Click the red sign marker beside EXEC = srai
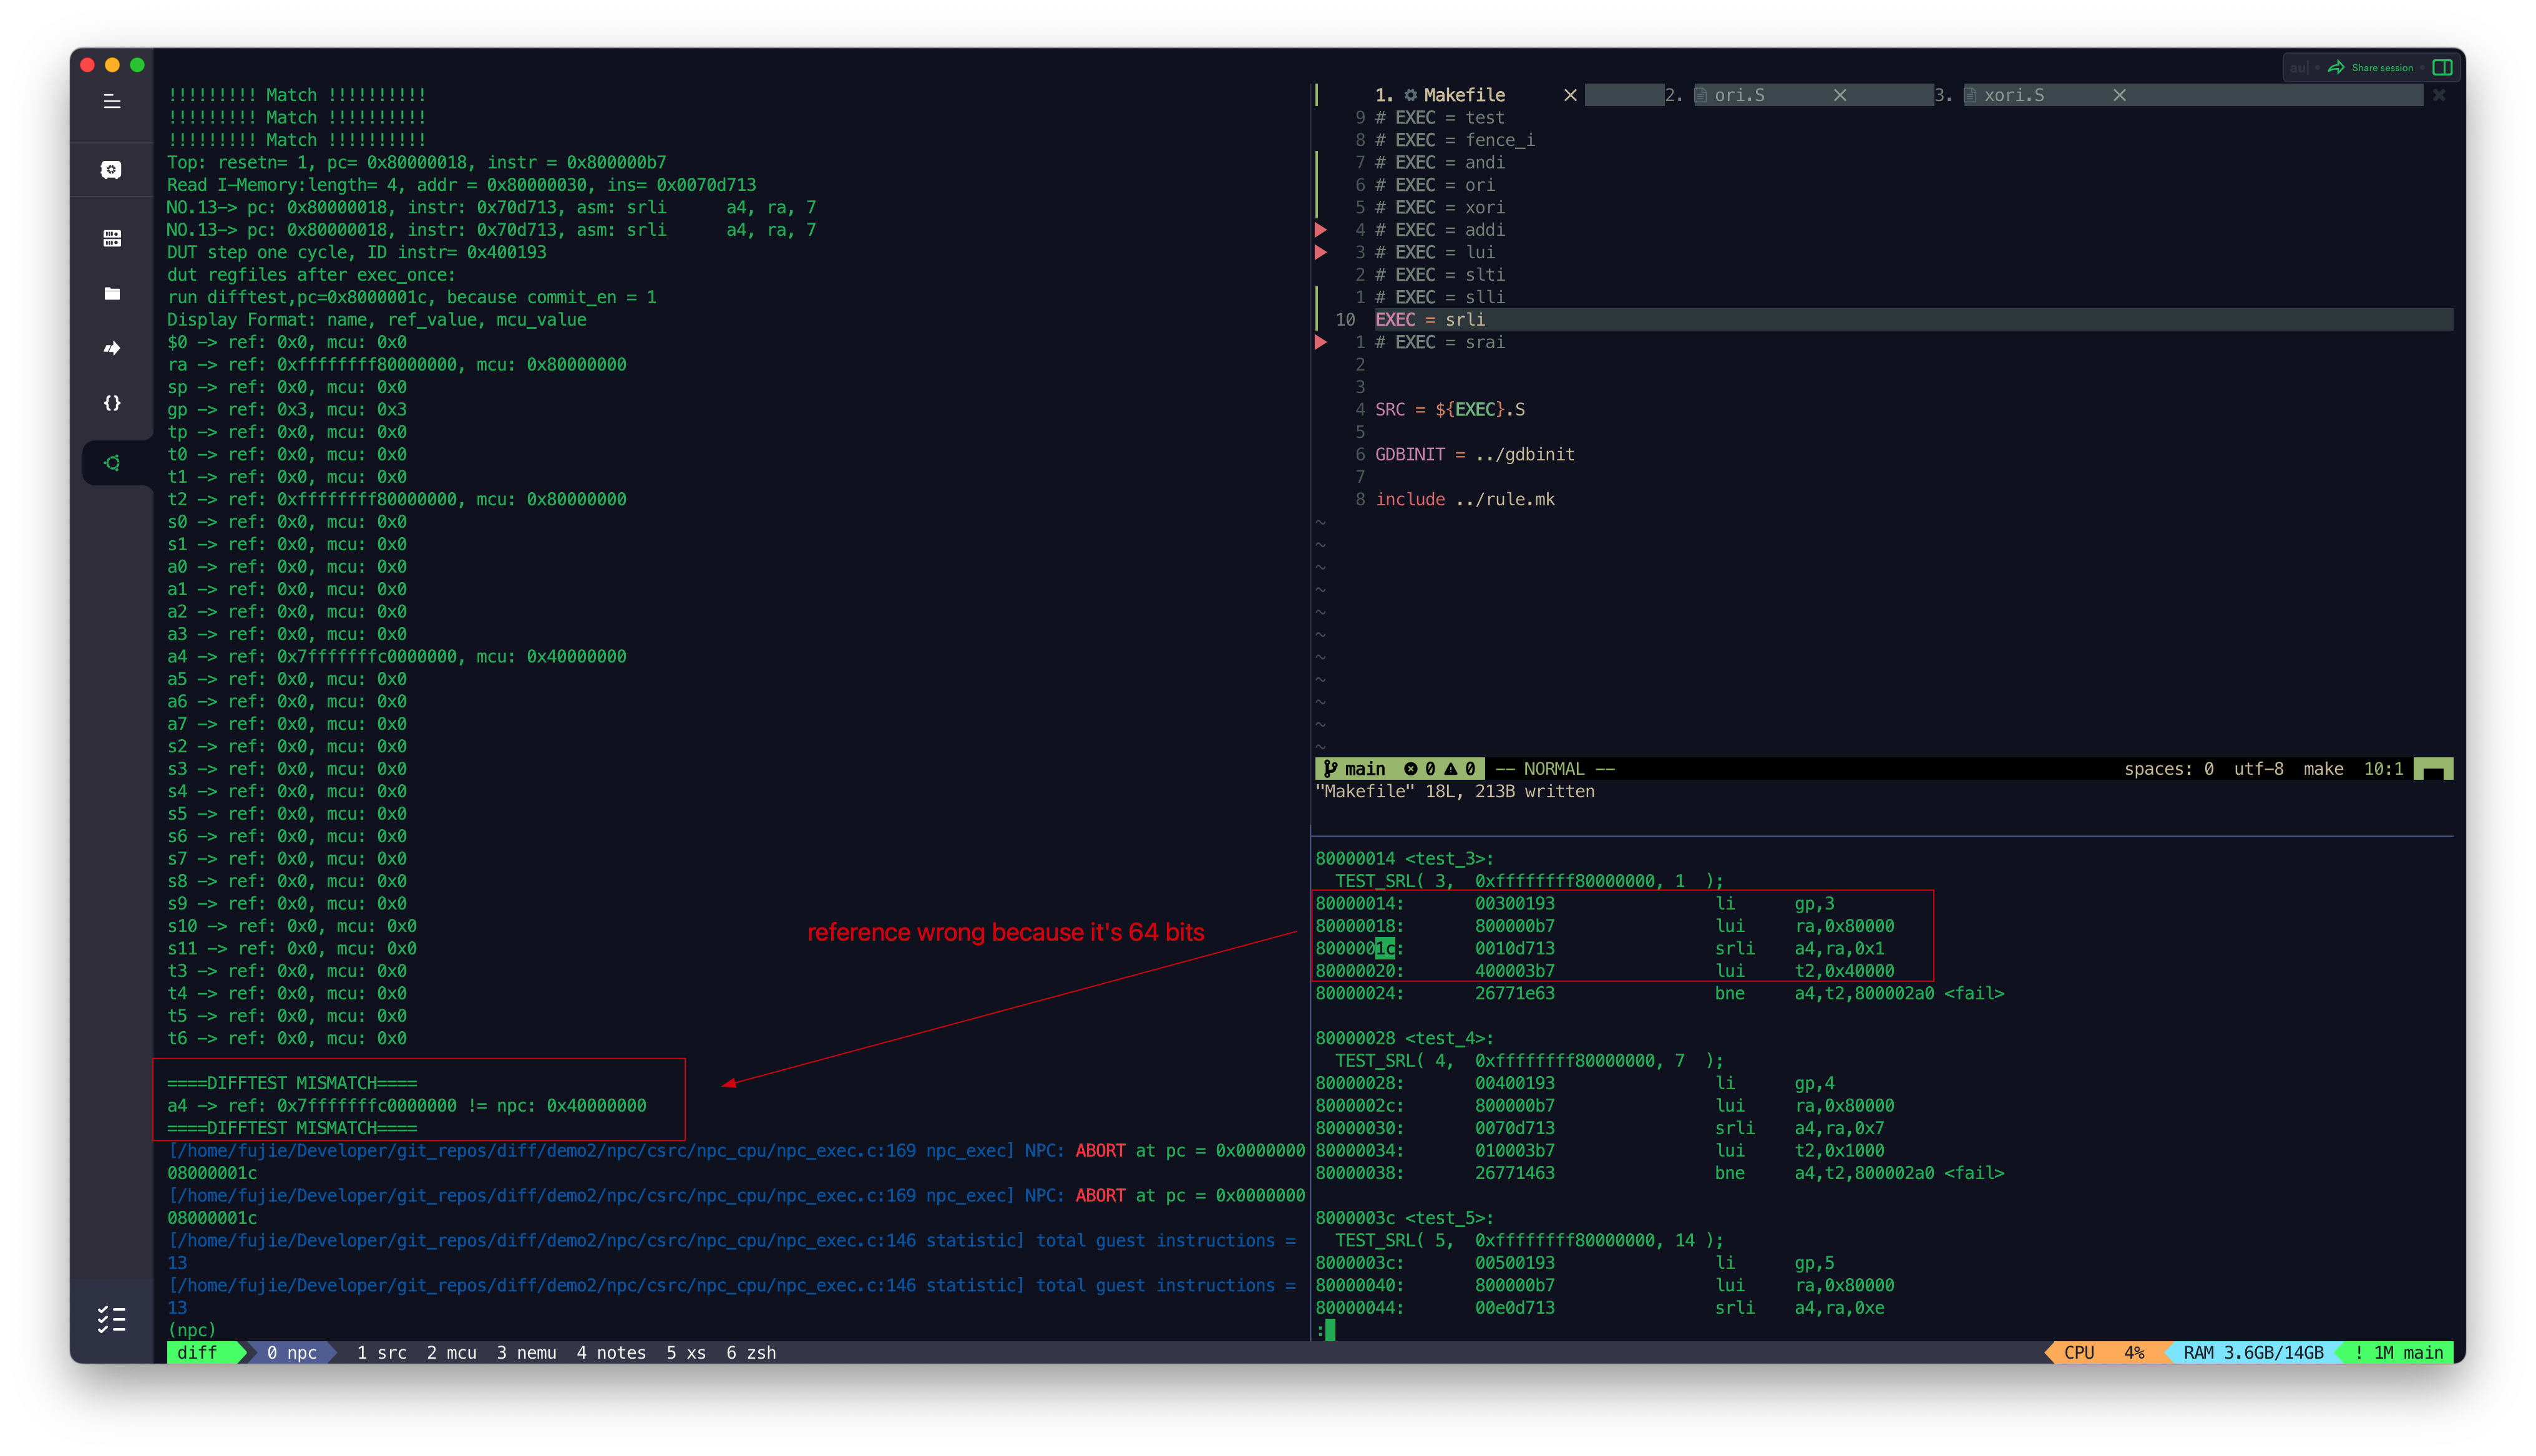The width and height of the screenshot is (2536, 1456). click(x=1320, y=342)
